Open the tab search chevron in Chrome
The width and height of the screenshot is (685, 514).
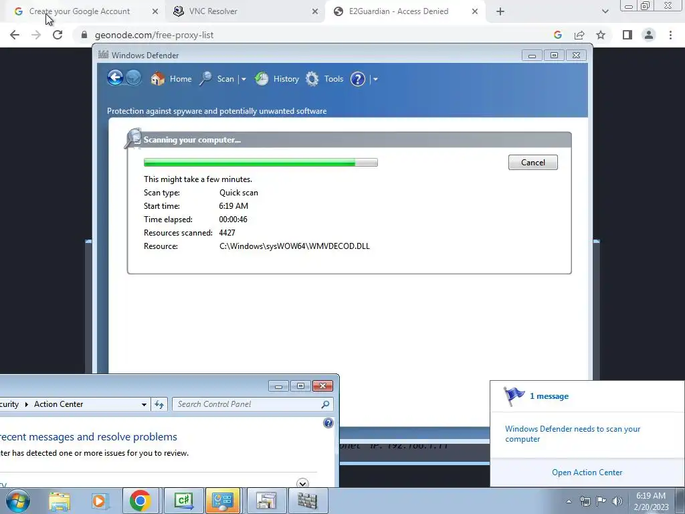pyautogui.click(x=605, y=12)
